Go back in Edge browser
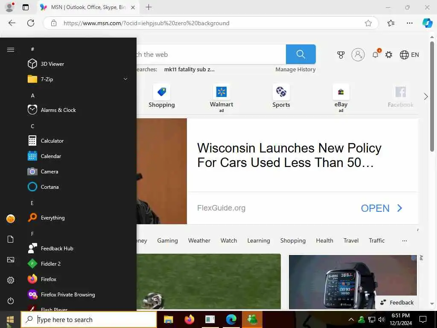This screenshot has width=437, height=328. [x=12, y=23]
